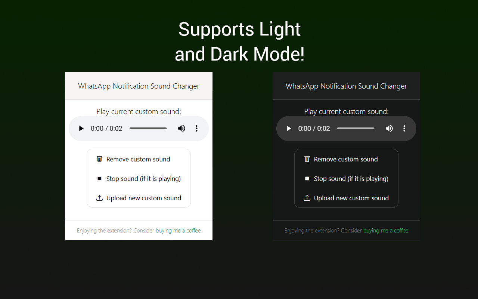Click the 0:00 / 0:02 time in dark player
Viewport: 478px width, 299px height.
pyautogui.click(x=314, y=129)
